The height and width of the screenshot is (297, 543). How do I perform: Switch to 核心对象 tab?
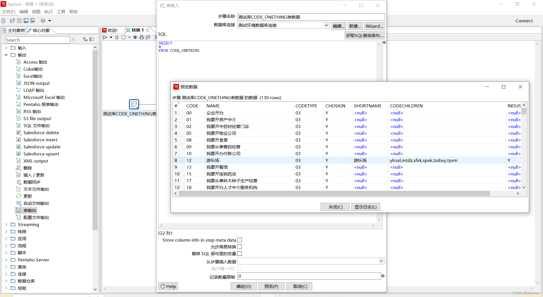39,30
